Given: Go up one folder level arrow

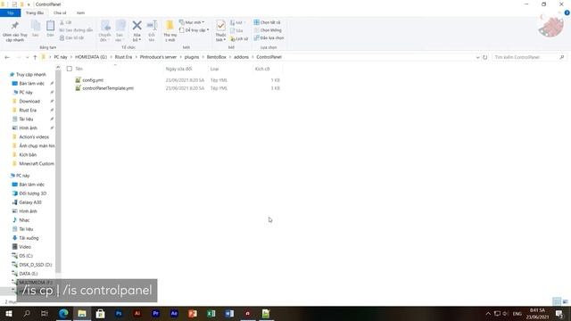Looking at the screenshot, I should click(35, 57).
